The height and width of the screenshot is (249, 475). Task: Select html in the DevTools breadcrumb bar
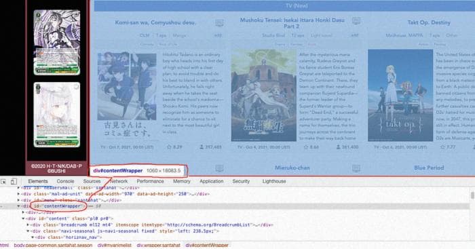pos(4,246)
